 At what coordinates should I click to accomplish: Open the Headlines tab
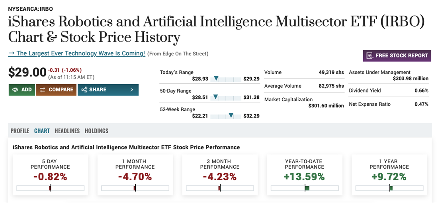pyautogui.click(x=67, y=131)
